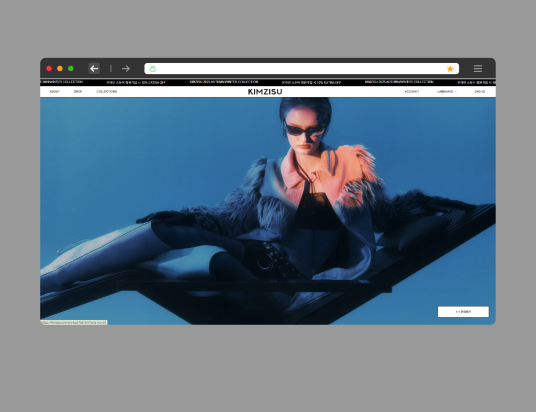Open the shopping BAG (0)
The image size is (536, 412).
(x=479, y=91)
